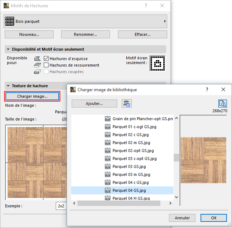Click file icon beside Parquet 02 m GS.jpg
This screenshot has width=232, height=228.
pos(107,143)
